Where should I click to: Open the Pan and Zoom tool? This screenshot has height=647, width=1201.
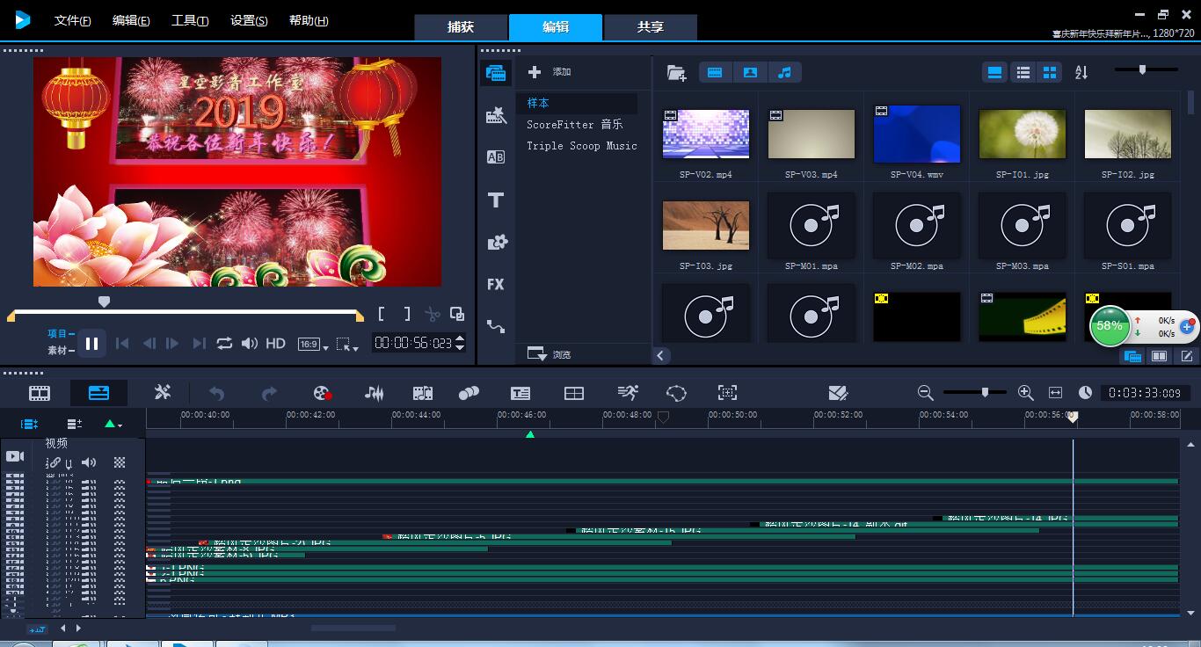(x=727, y=393)
